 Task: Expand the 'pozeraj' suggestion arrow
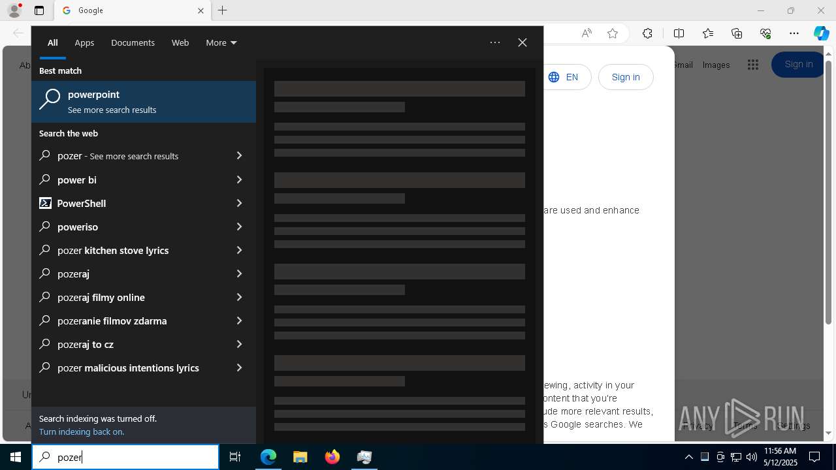click(x=239, y=274)
